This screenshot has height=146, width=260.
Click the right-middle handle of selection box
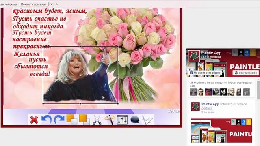(x=118, y=75)
